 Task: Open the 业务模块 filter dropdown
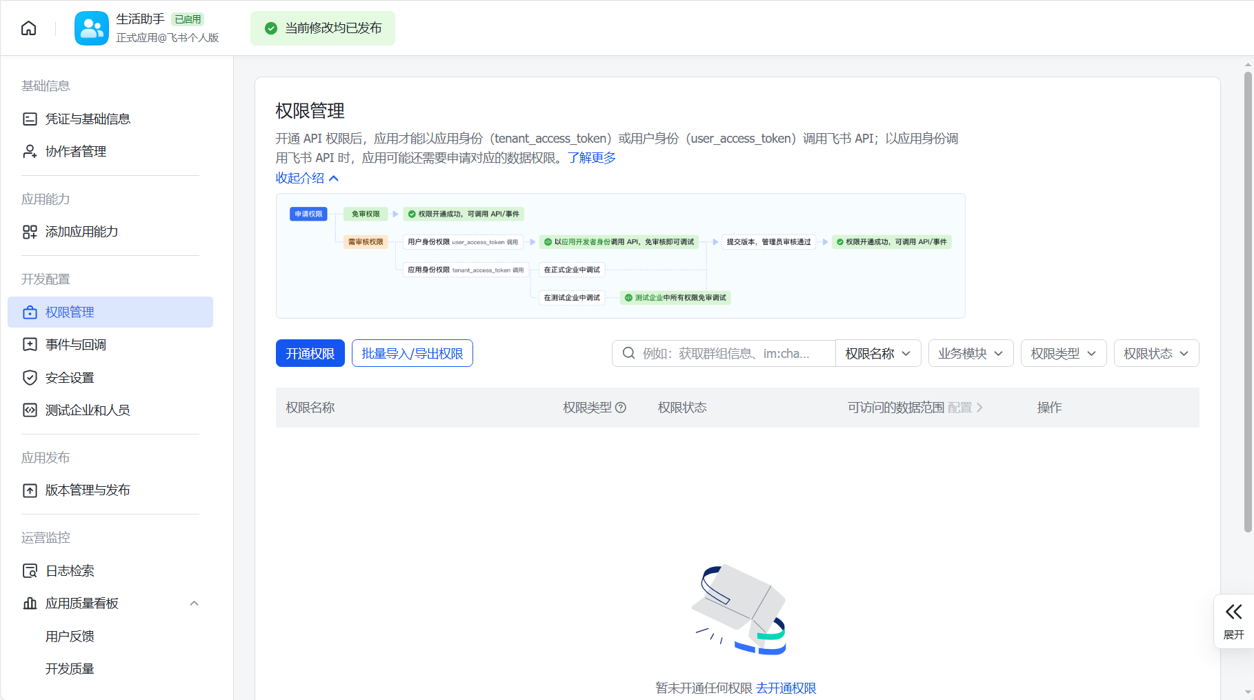pyautogui.click(x=970, y=354)
